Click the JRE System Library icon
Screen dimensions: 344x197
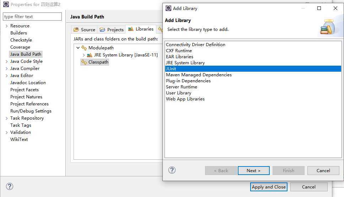pyautogui.click(x=90, y=55)
